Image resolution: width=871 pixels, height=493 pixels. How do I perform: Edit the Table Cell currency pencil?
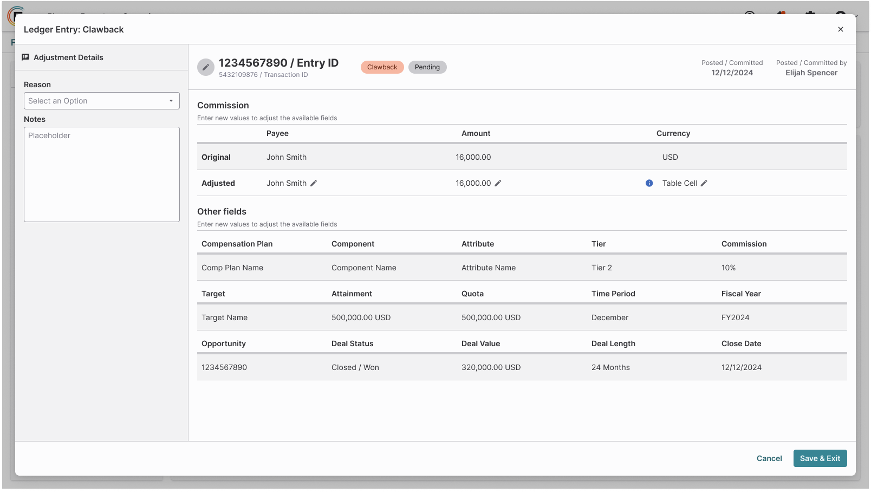[704, 183]
